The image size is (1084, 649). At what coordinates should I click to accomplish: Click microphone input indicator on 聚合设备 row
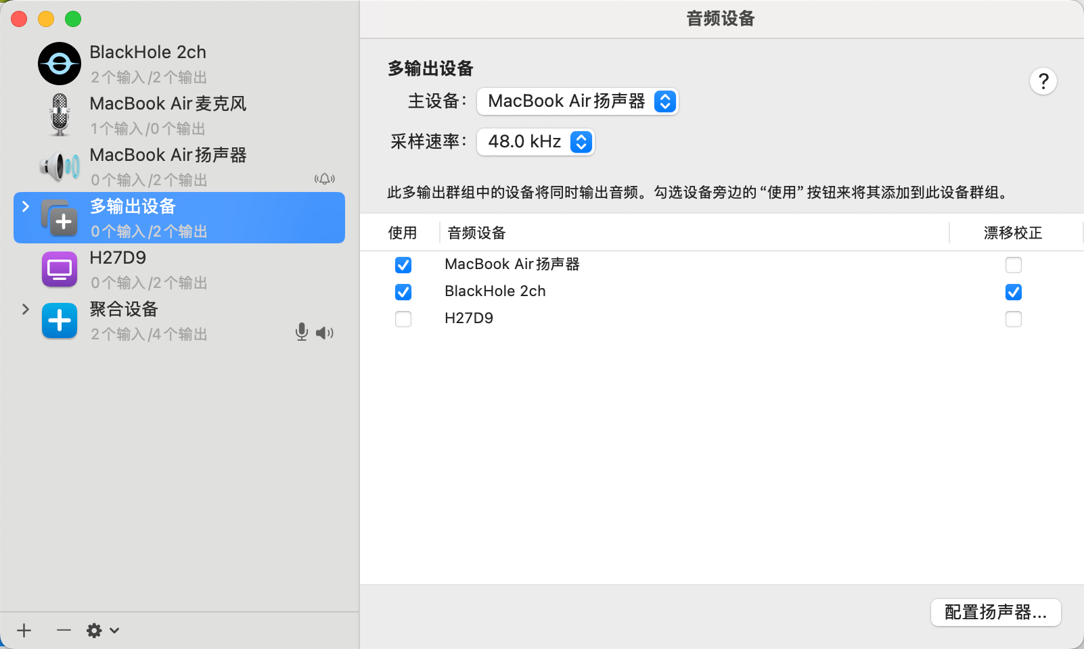coord(302,332)
